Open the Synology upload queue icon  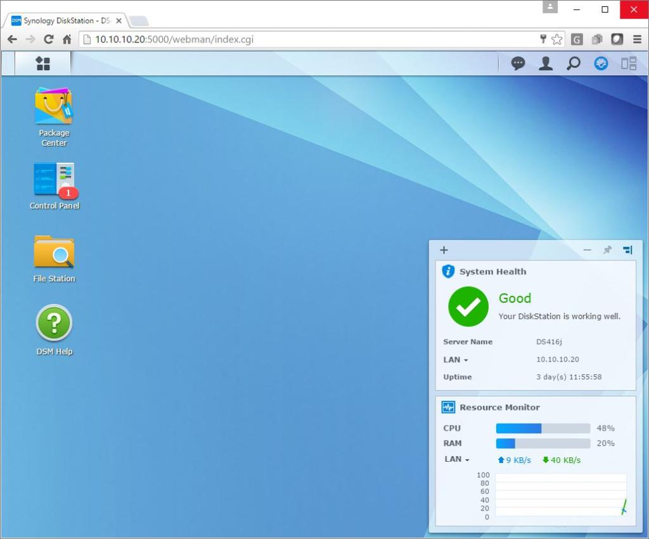(601, 63)
